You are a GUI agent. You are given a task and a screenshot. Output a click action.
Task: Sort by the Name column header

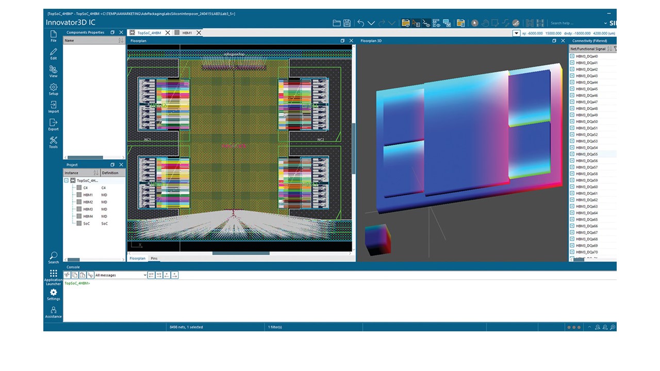pos(94,40)
